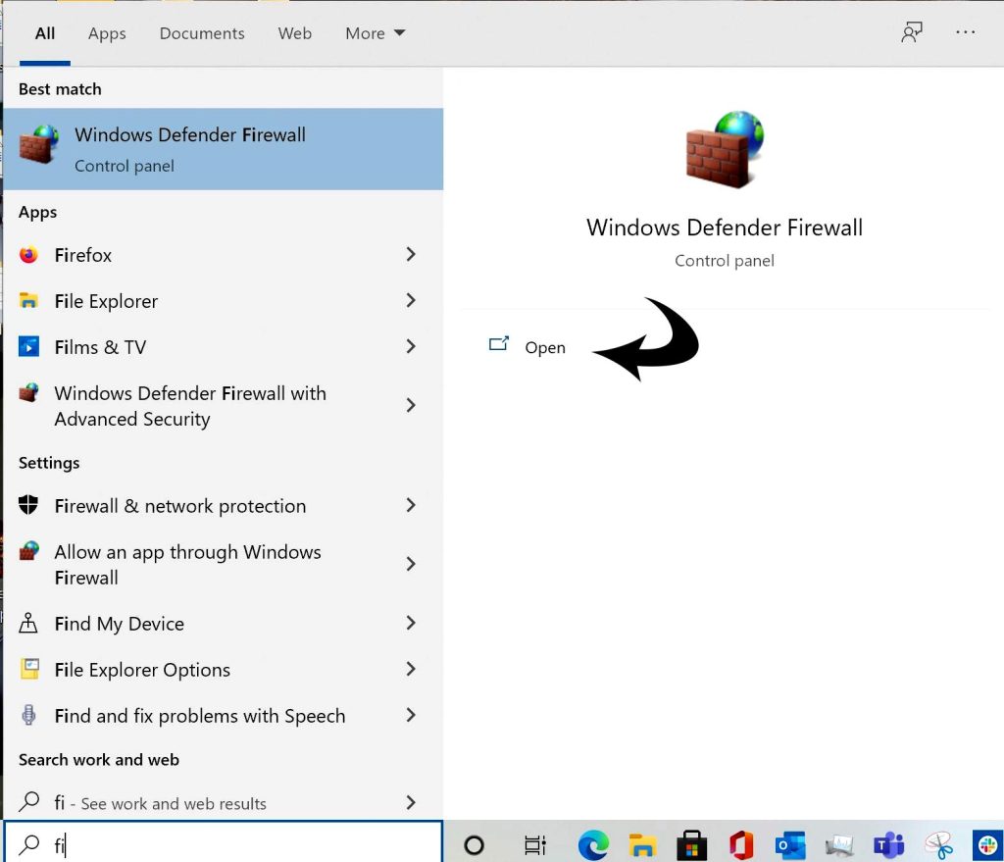1004x862 pixels.
Task: Click the search box magnifier icon
Action: [28, 844]
